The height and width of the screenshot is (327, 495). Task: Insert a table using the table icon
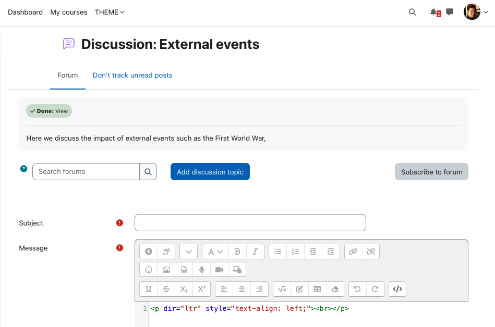[x=317, y=289]
